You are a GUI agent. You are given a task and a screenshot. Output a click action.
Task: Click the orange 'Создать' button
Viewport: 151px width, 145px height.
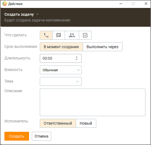[17, 136]
